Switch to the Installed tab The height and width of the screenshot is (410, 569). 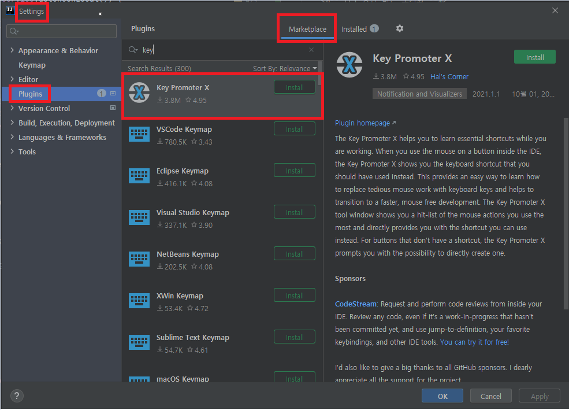354,29
